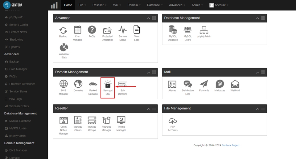Collapse the Mail panel chevron
Viewport: 296px width, 159px height.
pyautogui.click(x=257, y=73)
